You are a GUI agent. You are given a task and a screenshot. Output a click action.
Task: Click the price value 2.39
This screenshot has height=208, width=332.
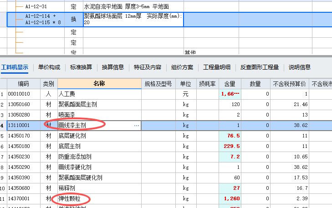pos(302,199)
